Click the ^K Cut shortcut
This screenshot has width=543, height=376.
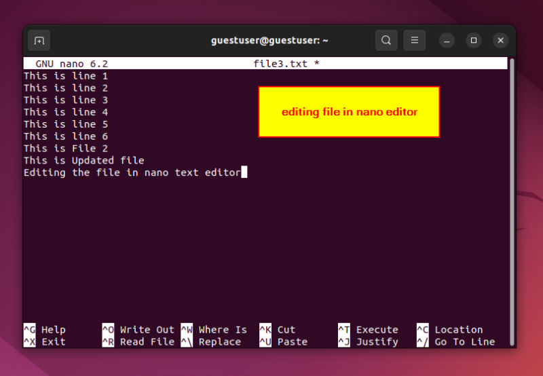coord(278,330)
